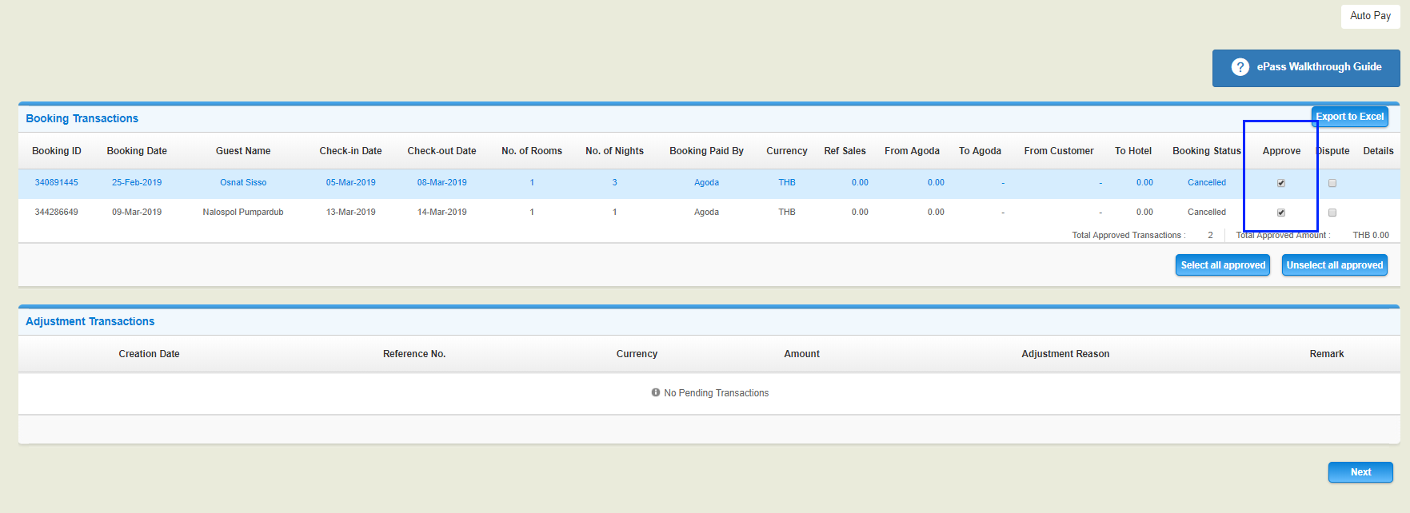Open booking ID 340891445 link
The width and height of the screenshot is (1410, 513).
pos(57,182)
